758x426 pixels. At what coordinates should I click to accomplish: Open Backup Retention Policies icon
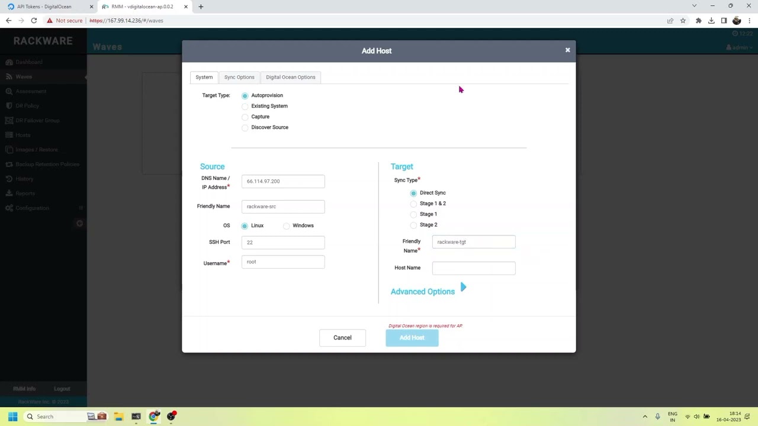(9, 164)
